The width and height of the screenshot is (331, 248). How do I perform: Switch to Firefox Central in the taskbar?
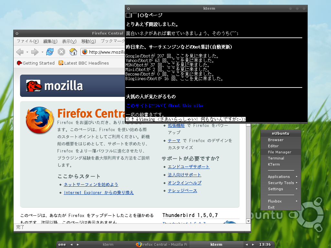(162, 244)
